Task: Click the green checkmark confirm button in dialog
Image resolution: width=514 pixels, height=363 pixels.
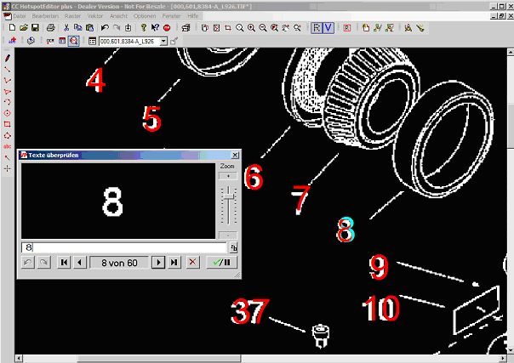Action: (x=221, y=263)
